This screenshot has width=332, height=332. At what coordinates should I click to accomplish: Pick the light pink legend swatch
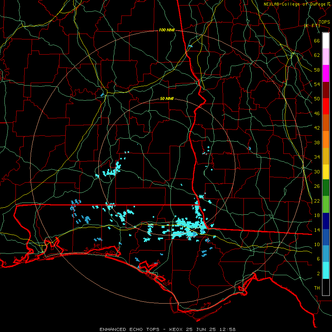pyautogui.click(x=326, y=56)
